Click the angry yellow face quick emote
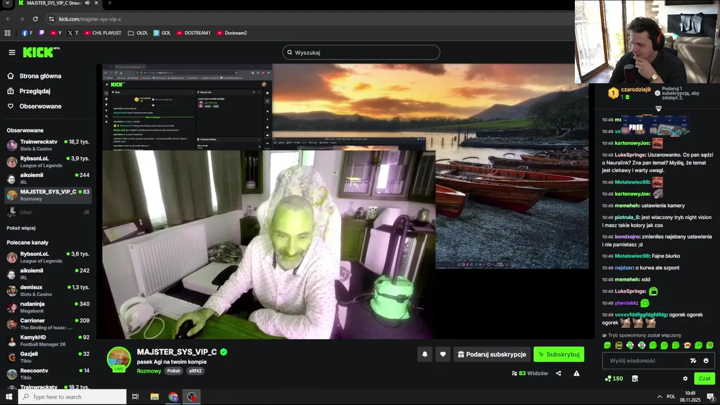 pyautogui.click(x=619, y=345)
